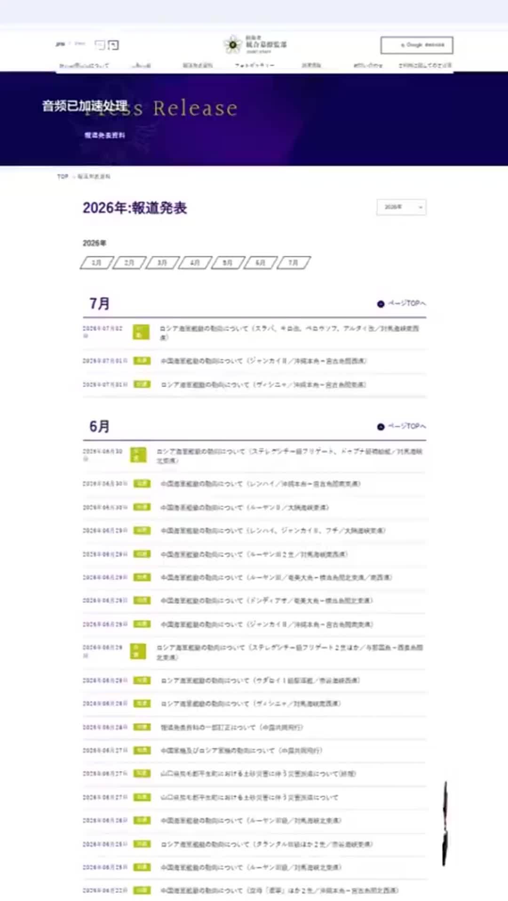The width and height of the screenshot is (508, 901).
Task: Open June 25 ルーヤンⅢ級 対馬海峡 release
Action: pyautogui.click(x=251, y=867)
